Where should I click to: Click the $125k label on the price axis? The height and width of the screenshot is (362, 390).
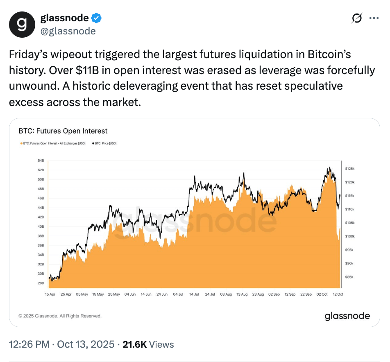point(349,169)
